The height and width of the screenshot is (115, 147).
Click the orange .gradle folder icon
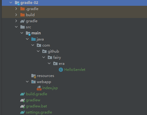click(23, 9)
